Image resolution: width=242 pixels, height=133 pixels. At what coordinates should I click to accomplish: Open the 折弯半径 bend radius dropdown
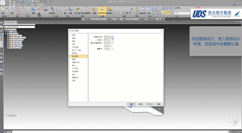pos(113,37)
